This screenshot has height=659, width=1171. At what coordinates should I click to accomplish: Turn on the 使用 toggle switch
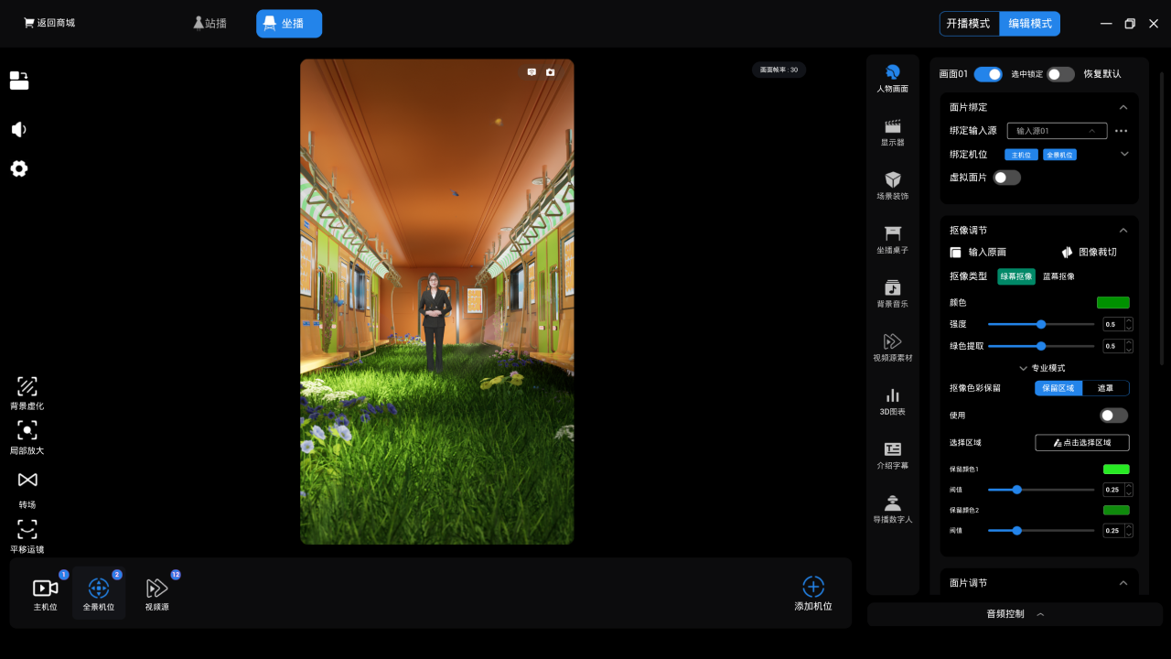1113,416
